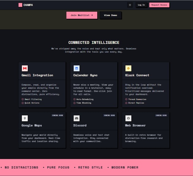
Task: Click the Gmail card description paragraph
Action: [x=41, y=89]
